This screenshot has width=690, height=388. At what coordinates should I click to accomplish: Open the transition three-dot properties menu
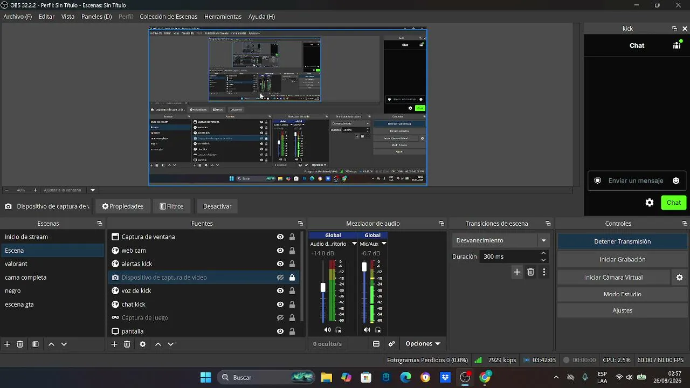[544, 272]
